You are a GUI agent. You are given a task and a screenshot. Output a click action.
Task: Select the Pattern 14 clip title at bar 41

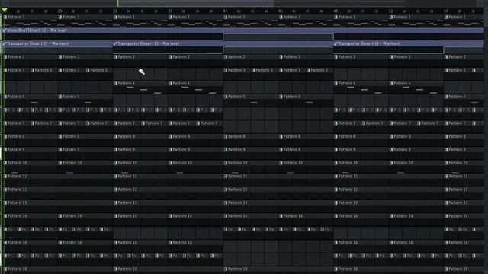coord(237,216)
